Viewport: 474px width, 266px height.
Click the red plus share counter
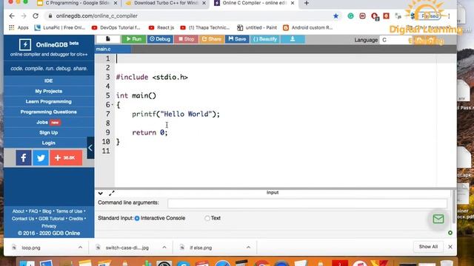pyautogui.click(x=66, y=157)
